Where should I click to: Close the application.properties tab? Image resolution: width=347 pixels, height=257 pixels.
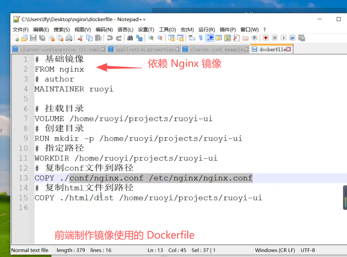tap(177, 49)
